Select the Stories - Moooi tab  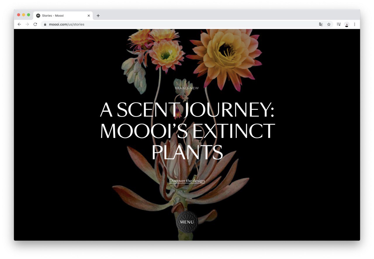63,15
